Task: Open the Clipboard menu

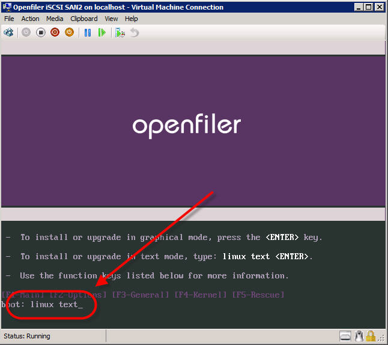Action: point(83,19)
